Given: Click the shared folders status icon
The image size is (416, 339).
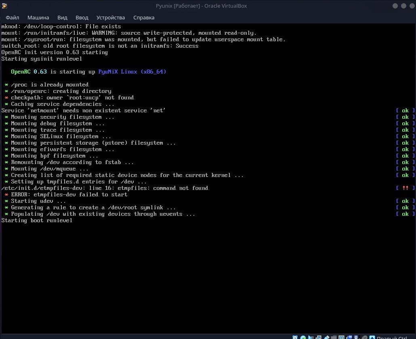Looking at the screenshot, I should tap(334, 337).
